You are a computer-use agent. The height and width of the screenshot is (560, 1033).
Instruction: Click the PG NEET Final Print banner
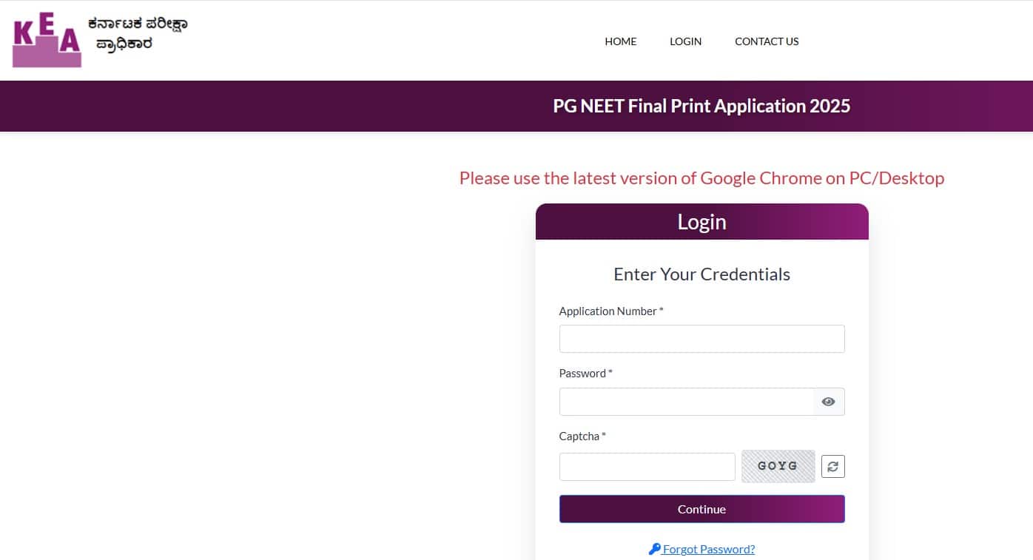coord(701,106)
